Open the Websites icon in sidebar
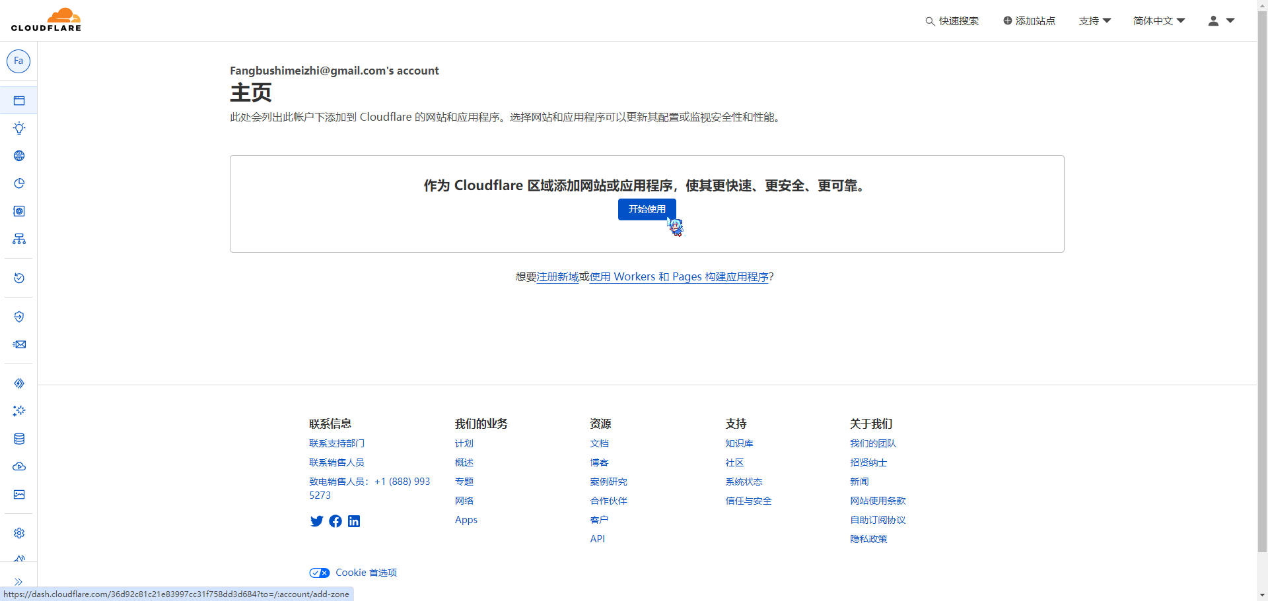This screenshot has height=601, width=1268. coord(19,101)
